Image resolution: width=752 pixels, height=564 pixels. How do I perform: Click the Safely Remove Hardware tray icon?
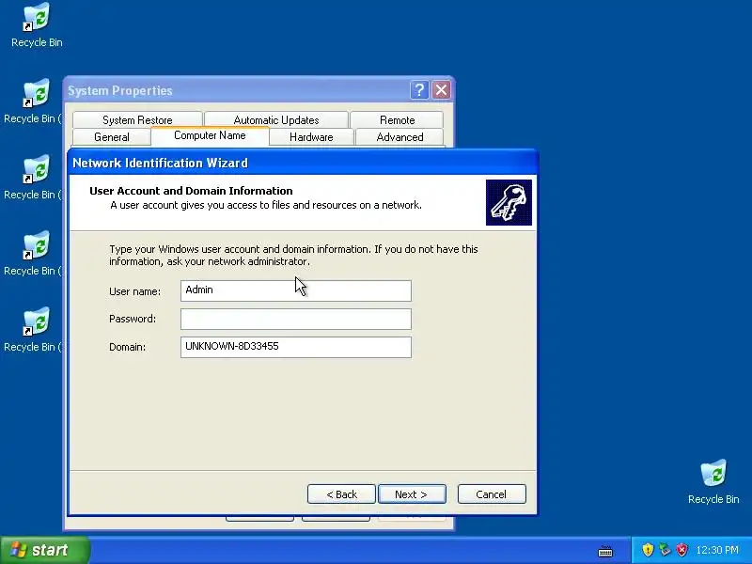point(665,550)
